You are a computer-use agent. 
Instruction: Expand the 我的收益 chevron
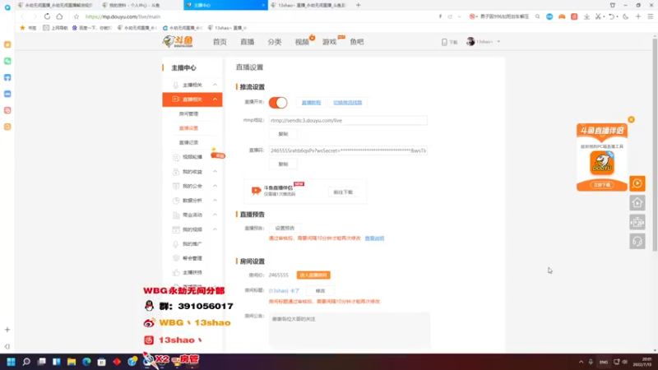[215, 172]
